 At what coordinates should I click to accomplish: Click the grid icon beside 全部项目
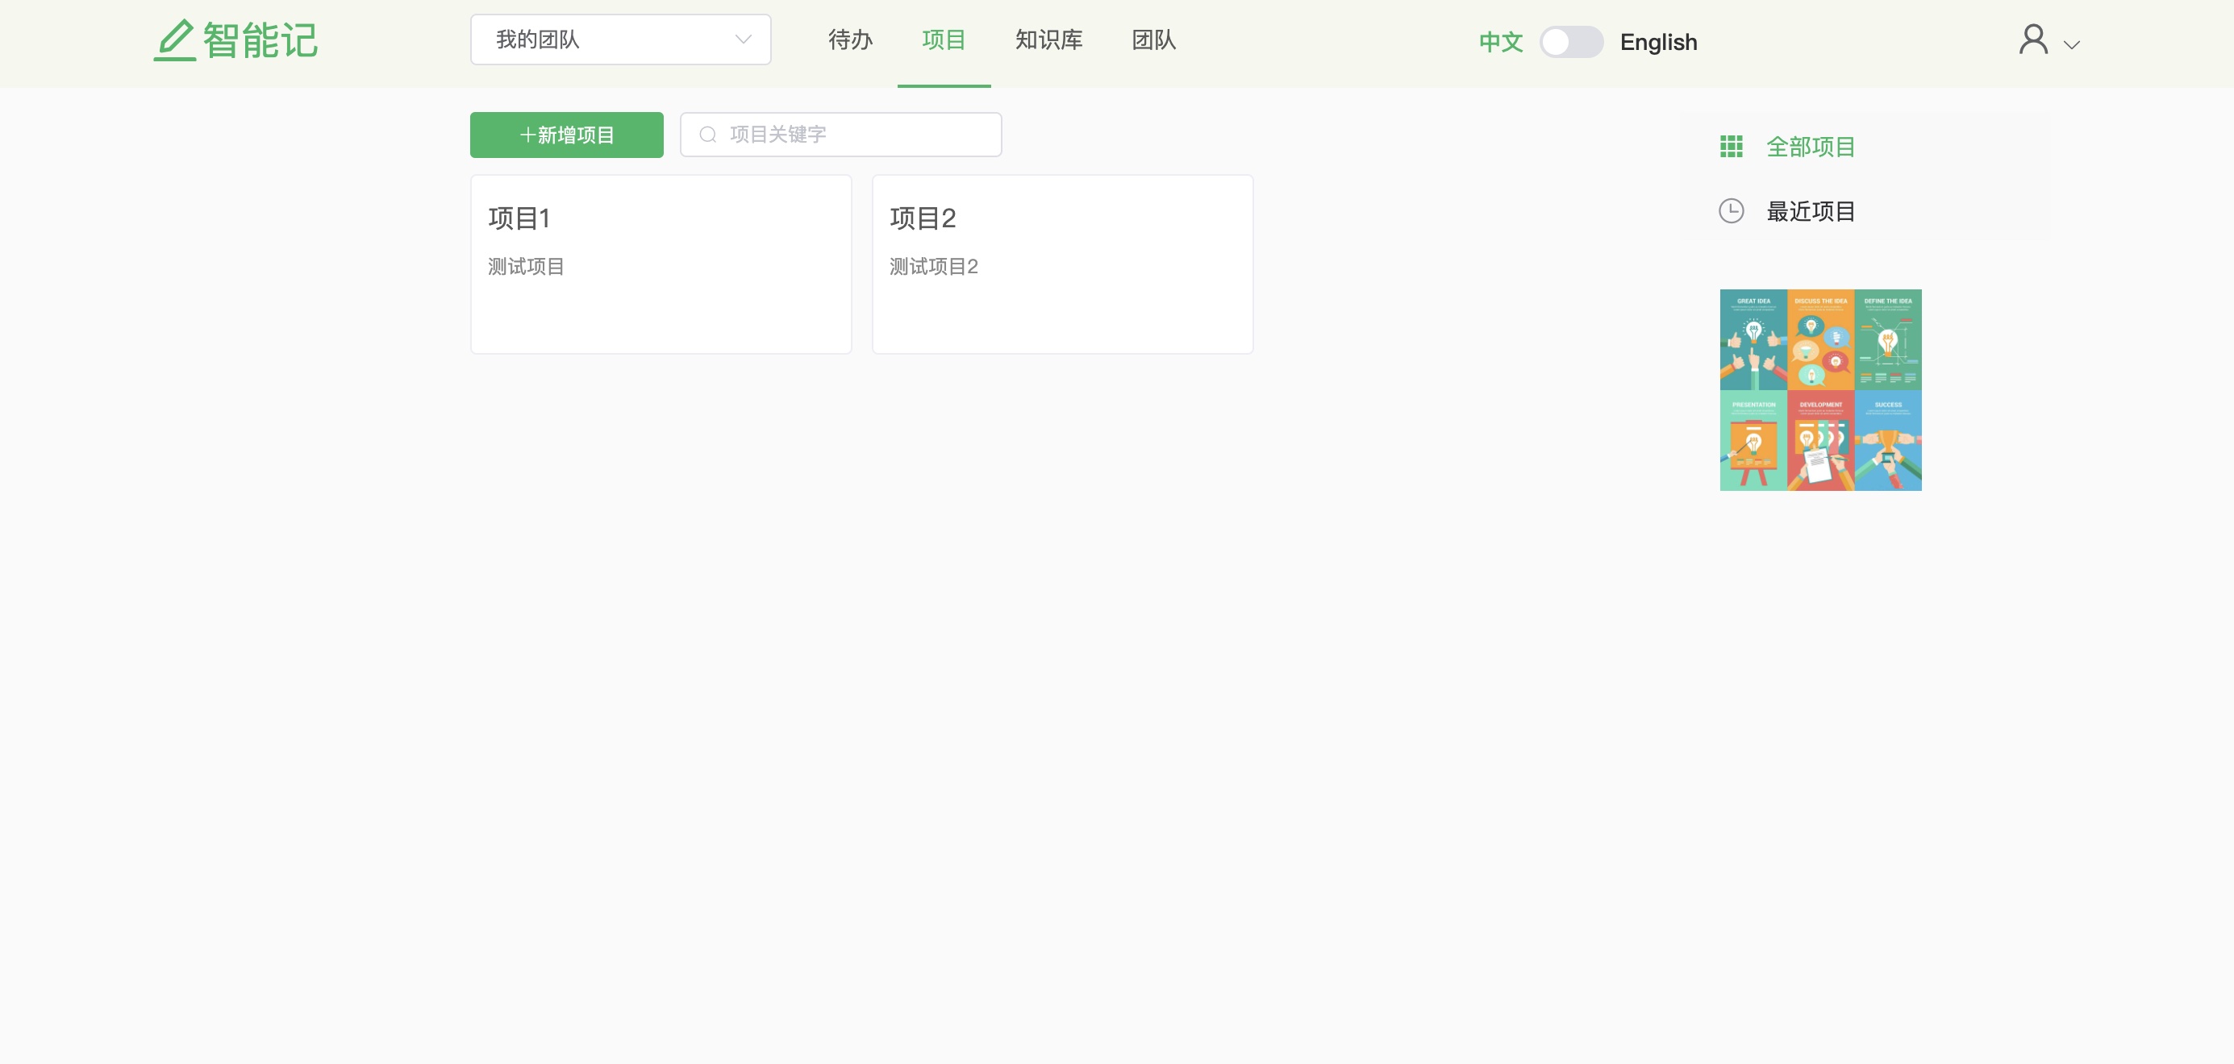coord(1731,147)
